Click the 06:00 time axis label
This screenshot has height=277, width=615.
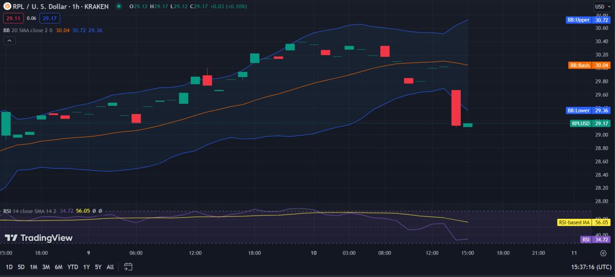click(x=136, y=253)
